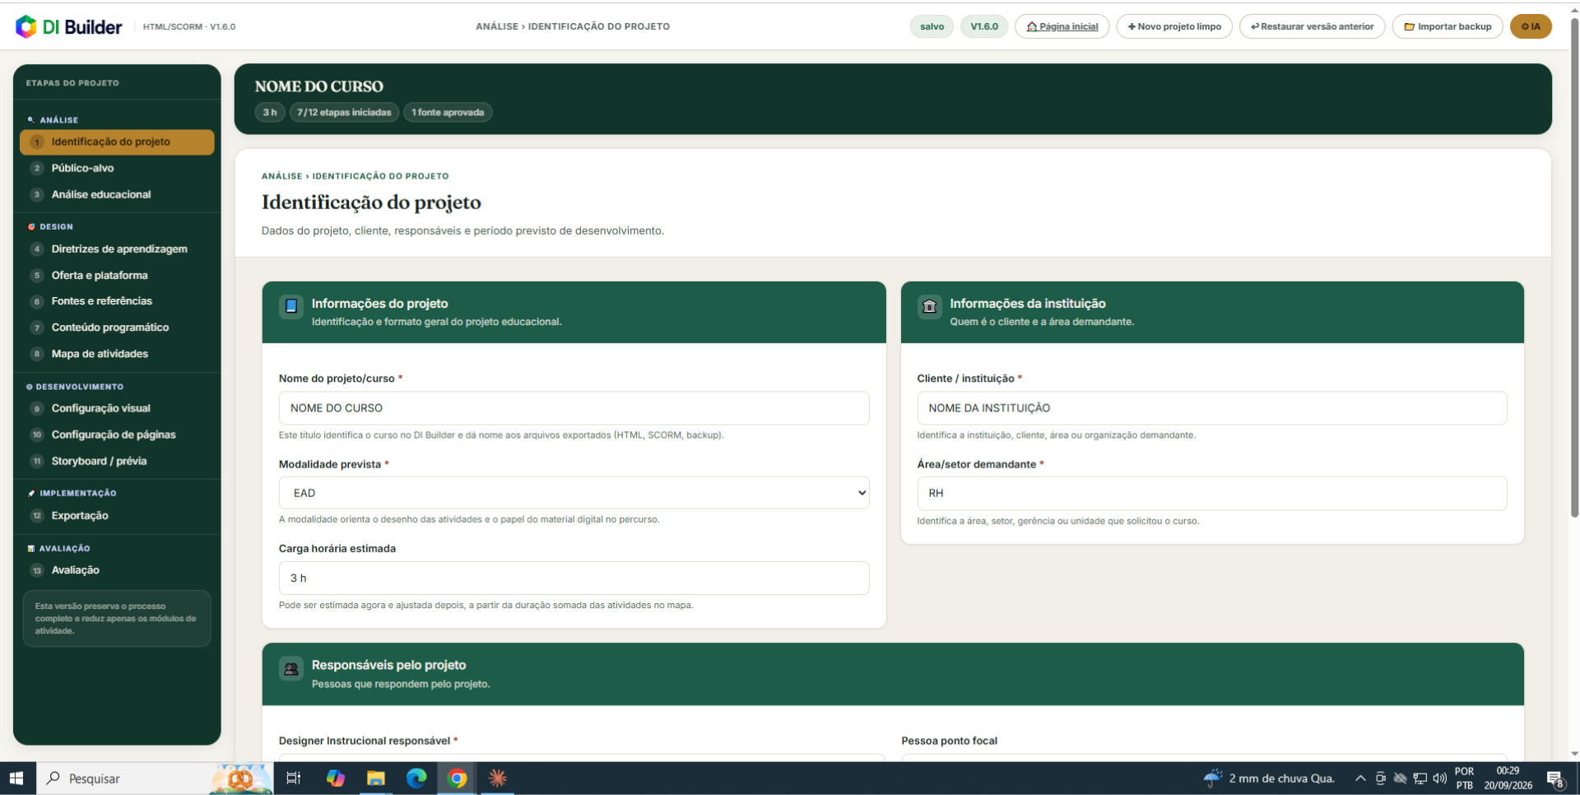The width and height of the screenshot is (1580, 795).
Task: Click Restaurar versão anterior button
Action: tap(1313, 26)
